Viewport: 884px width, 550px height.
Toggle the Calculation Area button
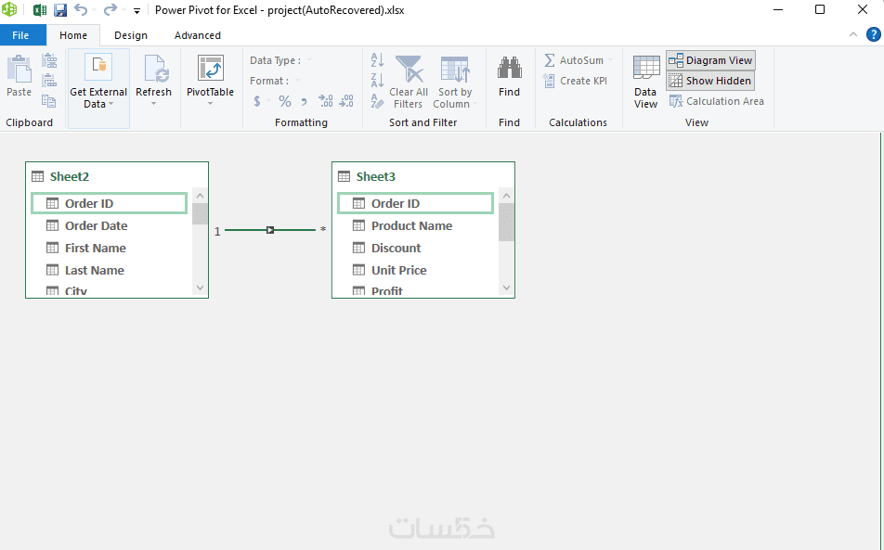(717, 101)
